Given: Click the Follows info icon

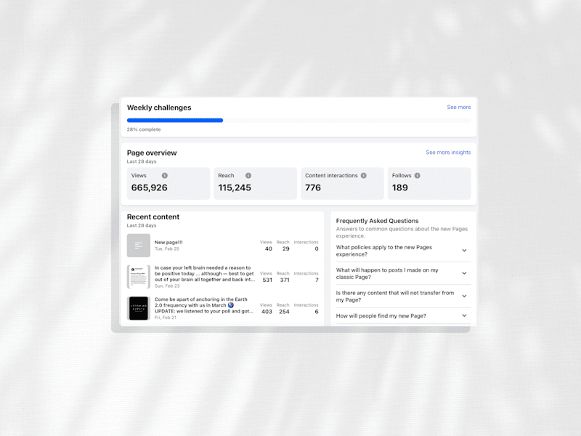Looking at the screenshot, I should (x=417, y=175).
